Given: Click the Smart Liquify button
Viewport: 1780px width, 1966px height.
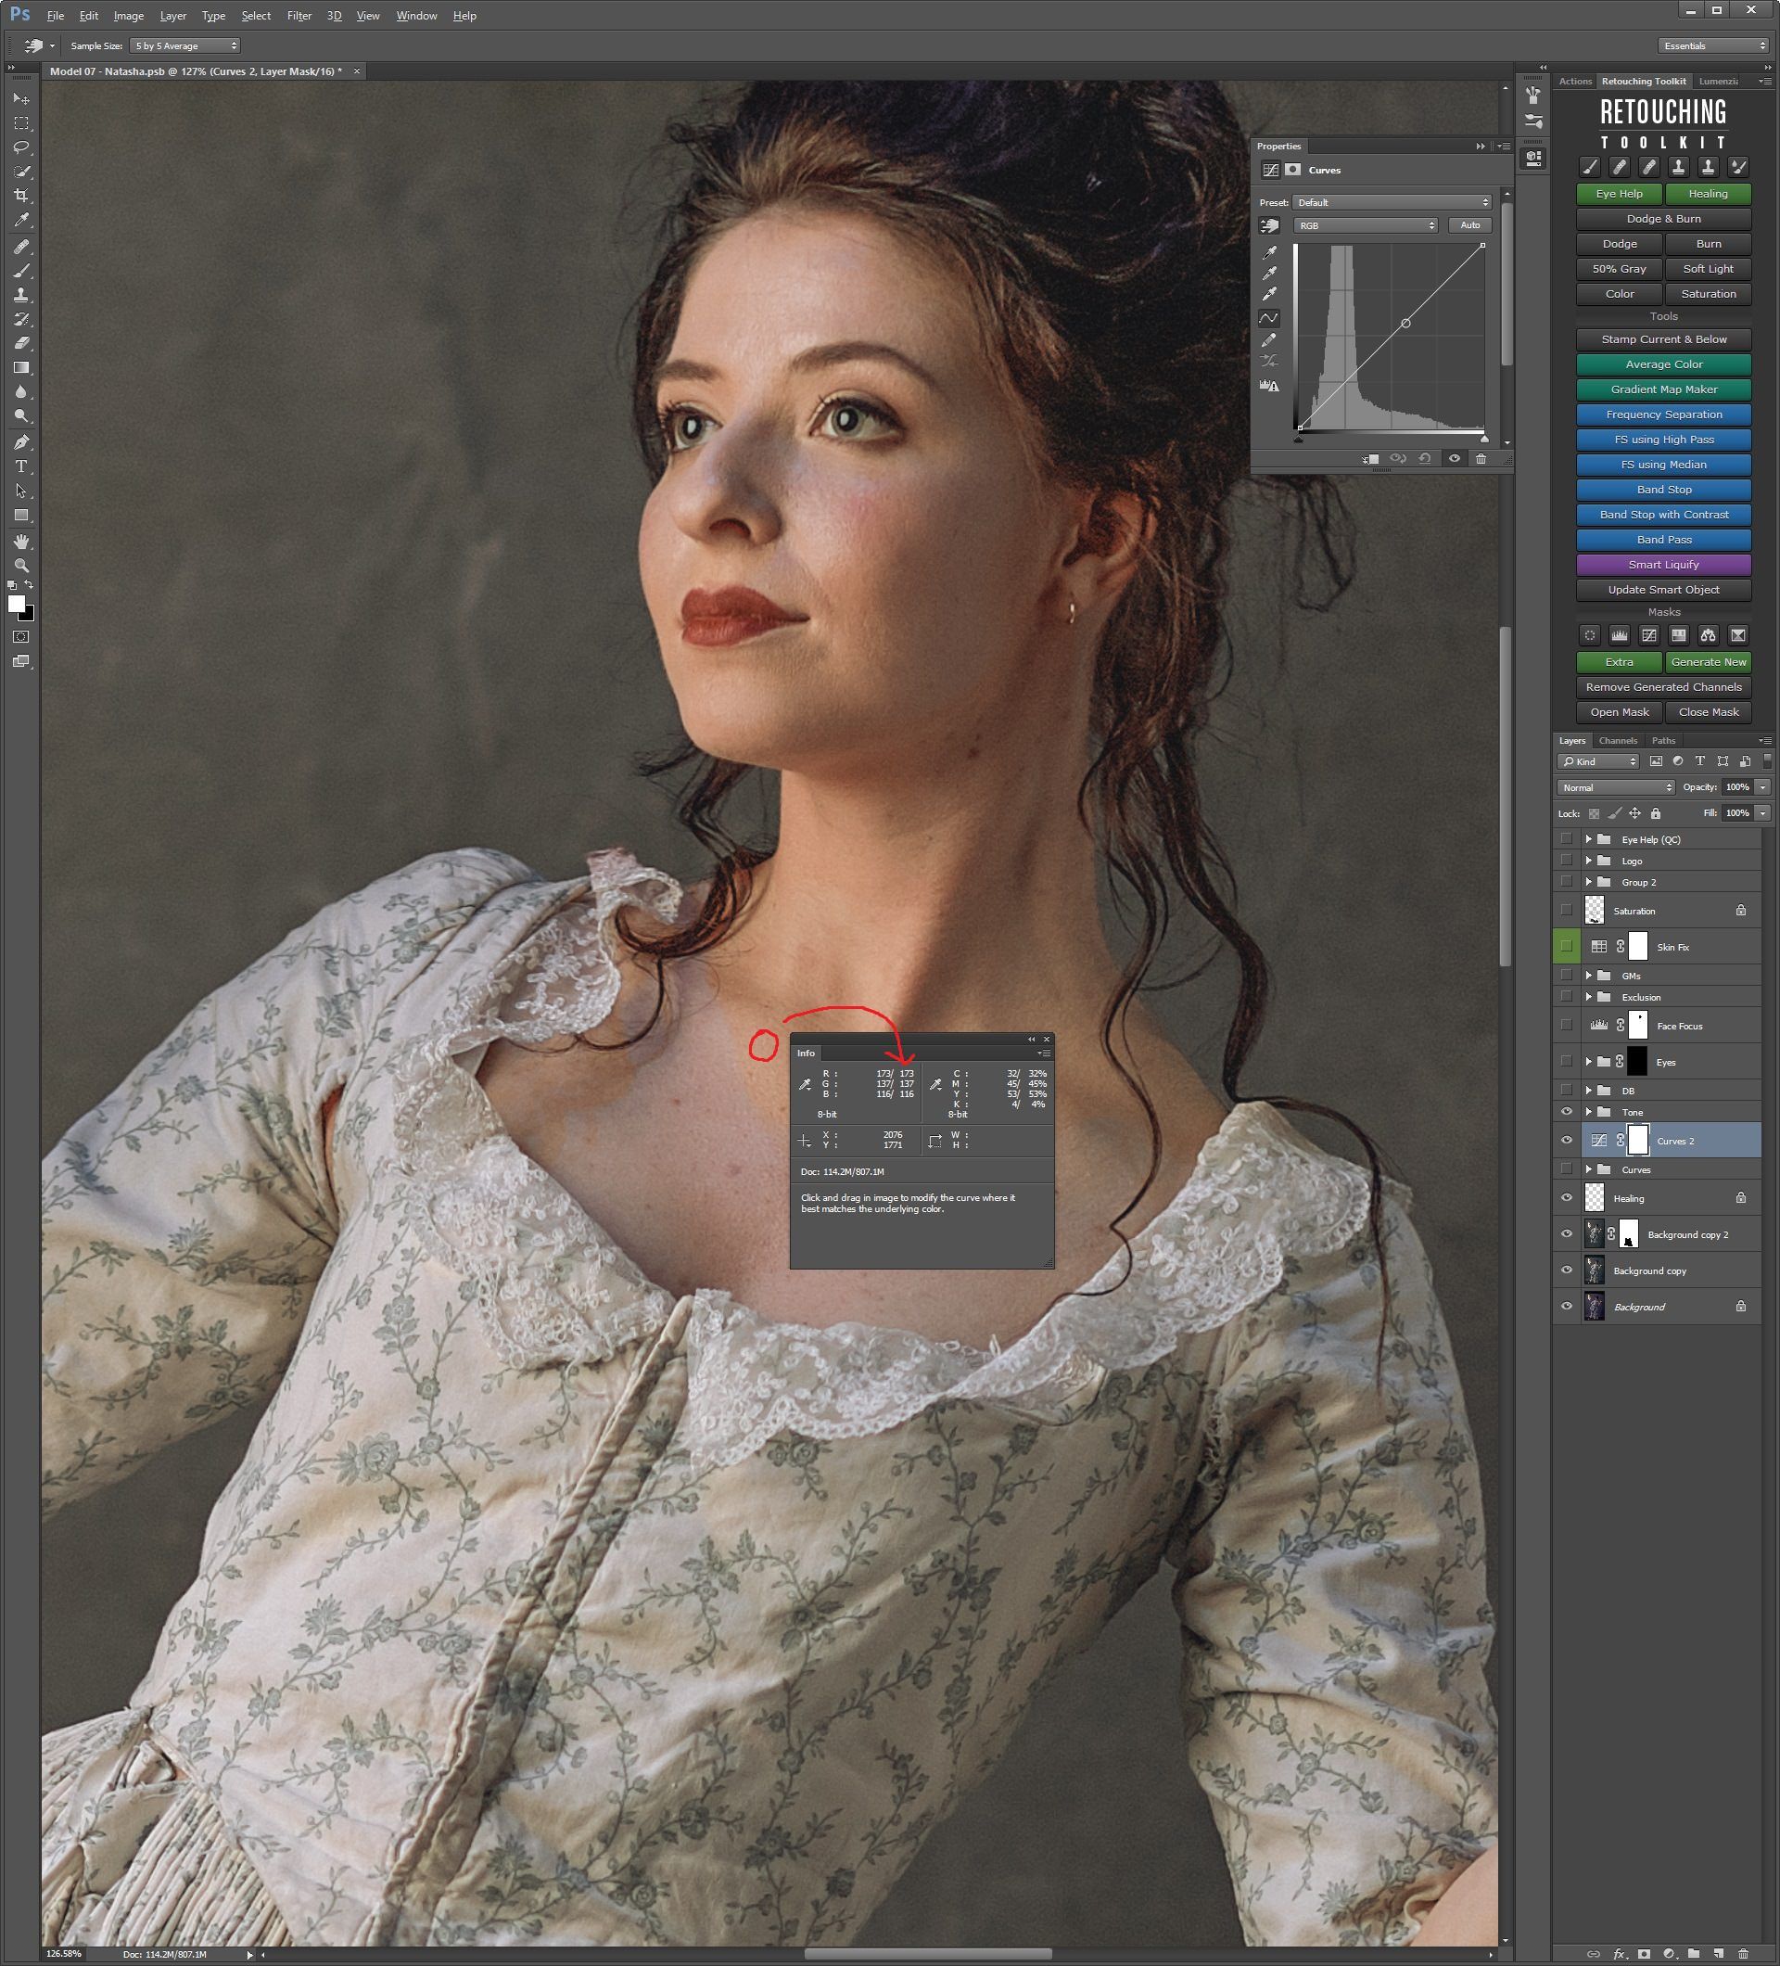Looking at the screenshot, I should point(1664,565).
